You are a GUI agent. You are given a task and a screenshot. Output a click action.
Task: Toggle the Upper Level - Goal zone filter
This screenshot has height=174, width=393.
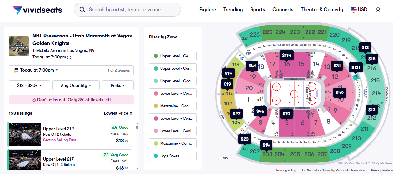(172, 81)
